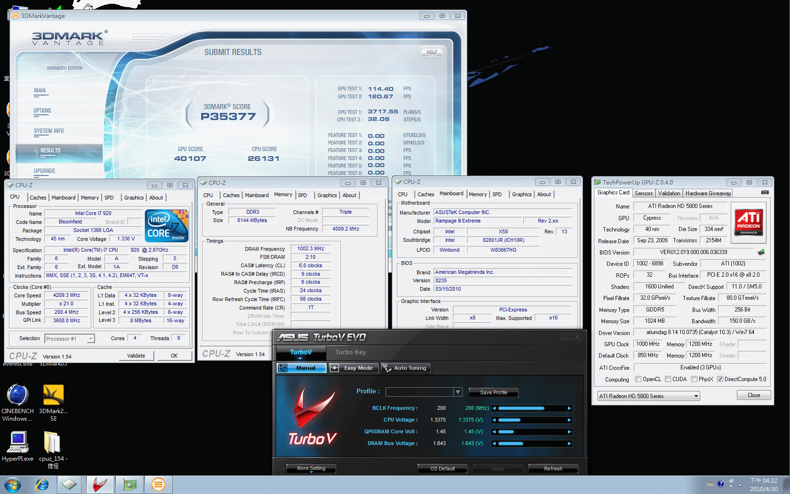
Task: Launch Internet Explorer from the taskbar
Action: pos(42,485)
